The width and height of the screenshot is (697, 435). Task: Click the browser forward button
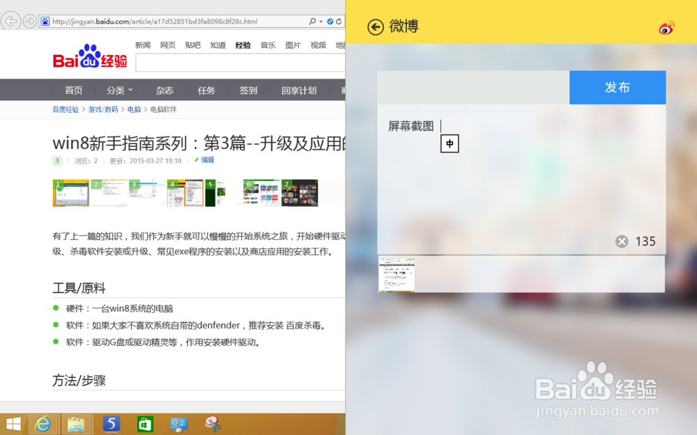(30, 21)
